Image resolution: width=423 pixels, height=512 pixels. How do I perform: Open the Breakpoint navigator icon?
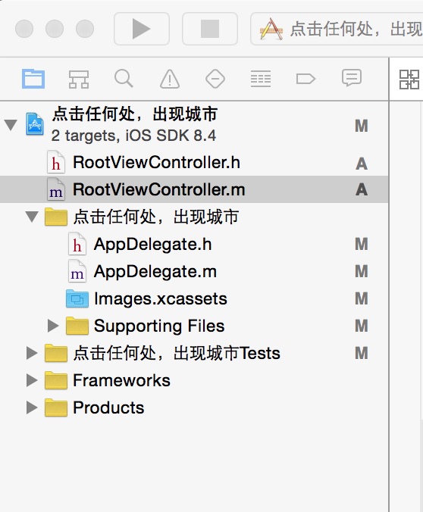[305, 79]
